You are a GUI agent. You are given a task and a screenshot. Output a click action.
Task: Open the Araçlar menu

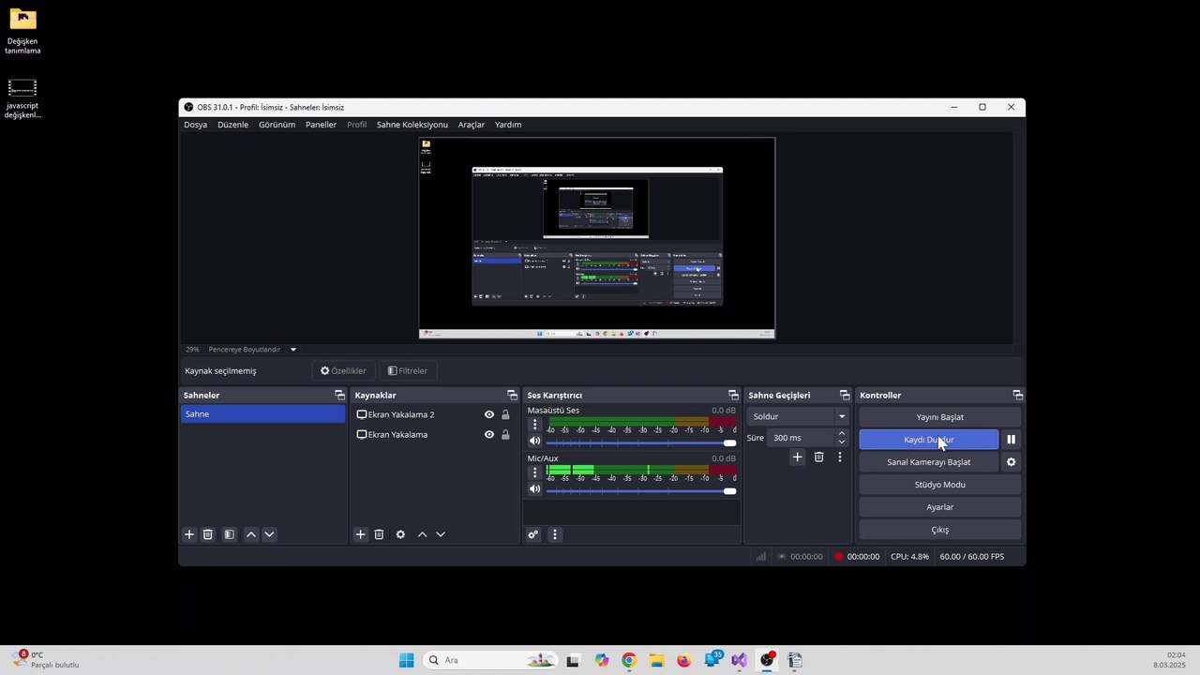point(472,125)
